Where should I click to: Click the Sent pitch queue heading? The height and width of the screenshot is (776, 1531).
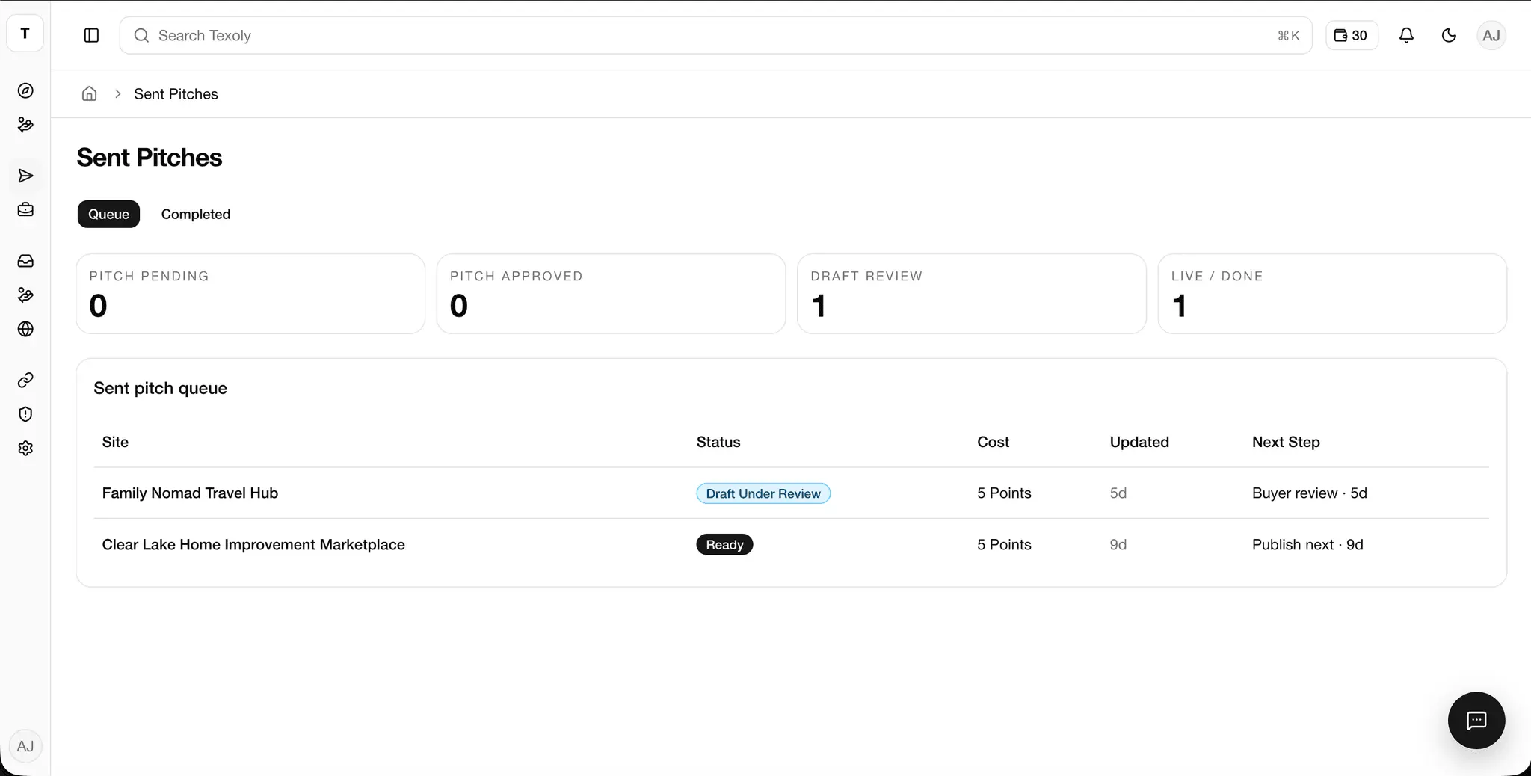[160, 388]
